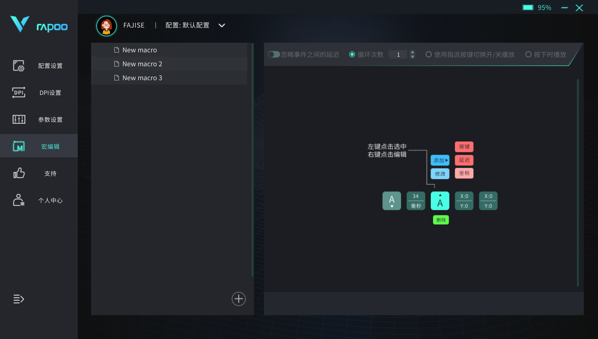Image resolution: width=598 pixels, height=339 pixels.
Task: Increase loop count with the up arrow
Action: (x=412, y=52)
